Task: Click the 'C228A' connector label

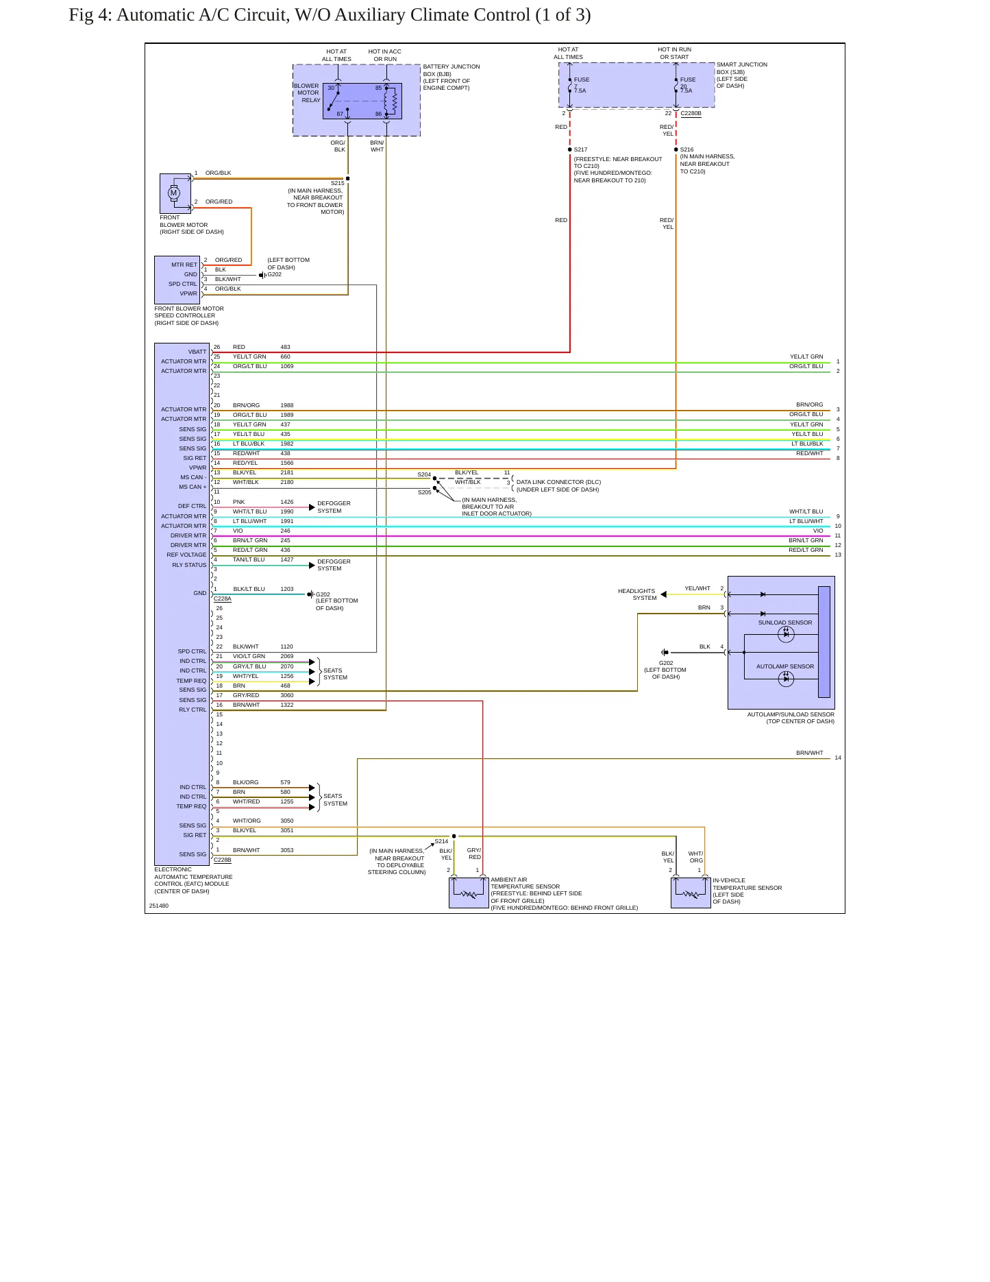Action: pyautogui.click(x=223, y=599)
